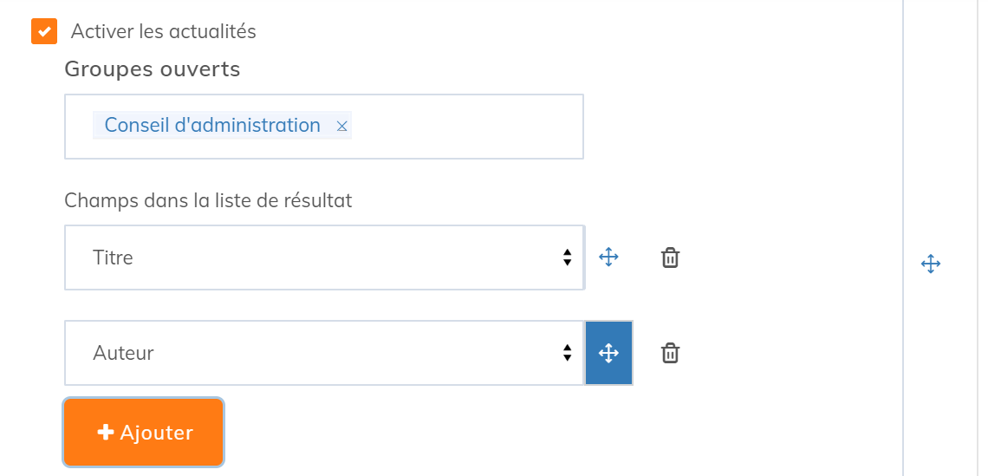This screenshot has width=988, height=476.
Task: Click the up-down arrows on Auteur select
Action: click(x=567, y=353)
